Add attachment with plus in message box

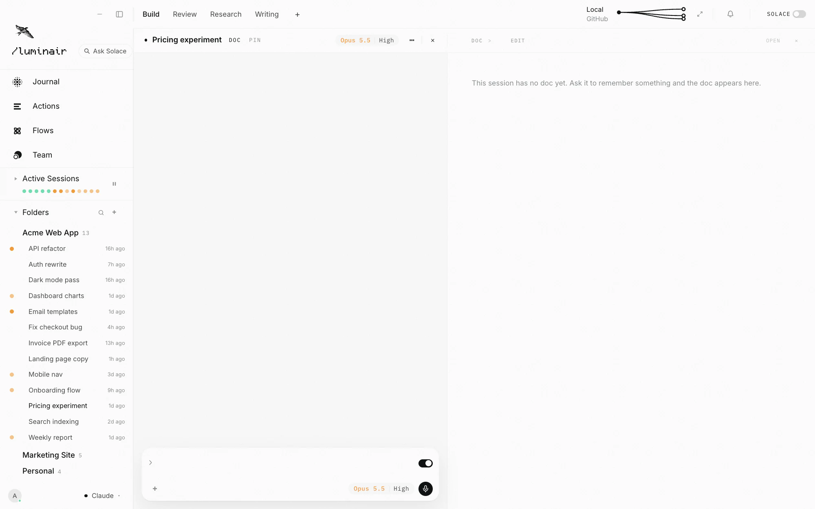pyautogui.click(x=155, y=489)
